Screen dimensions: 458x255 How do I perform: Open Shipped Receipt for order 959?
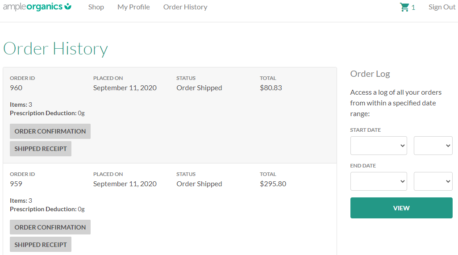(41, 245)
